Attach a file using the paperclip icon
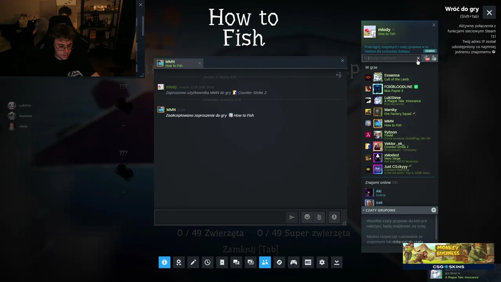The width and height of the screenshot is (501, 282). (x=319, y=217)
